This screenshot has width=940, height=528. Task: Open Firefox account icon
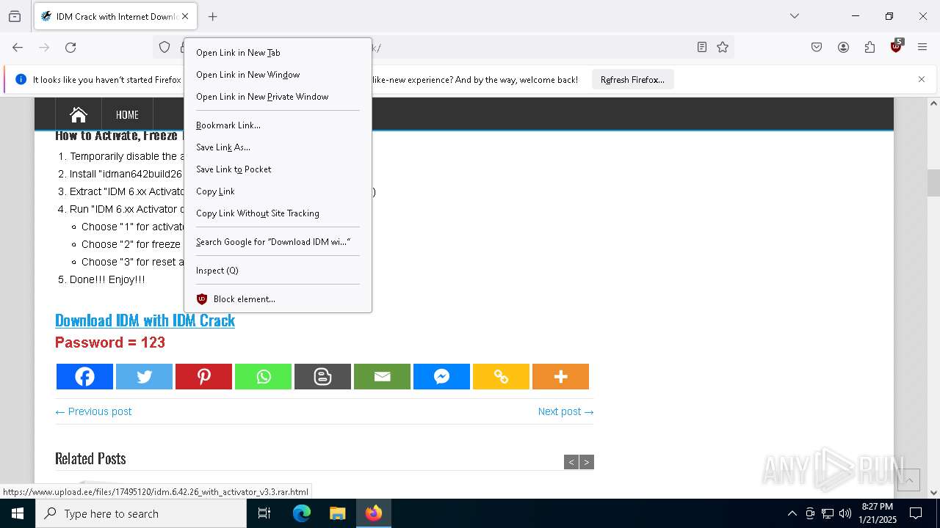843,47
